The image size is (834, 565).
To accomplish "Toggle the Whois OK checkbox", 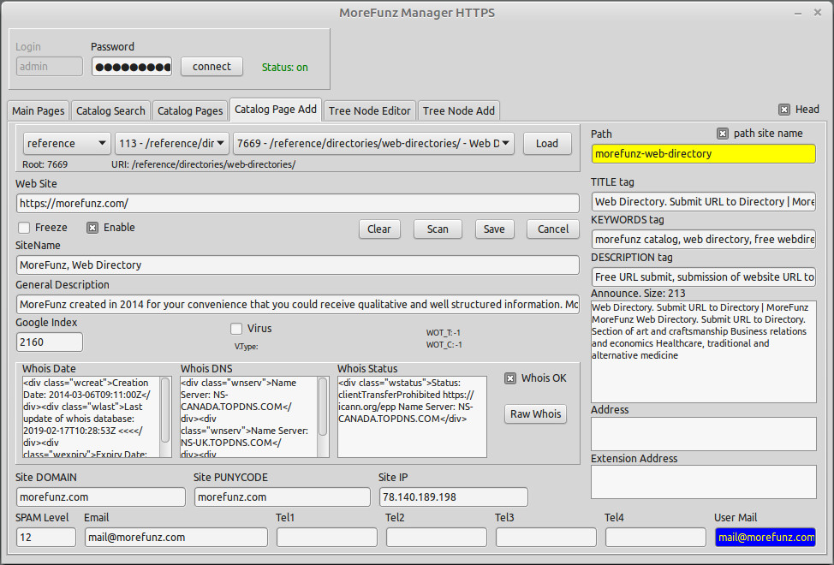I will 510,378.
